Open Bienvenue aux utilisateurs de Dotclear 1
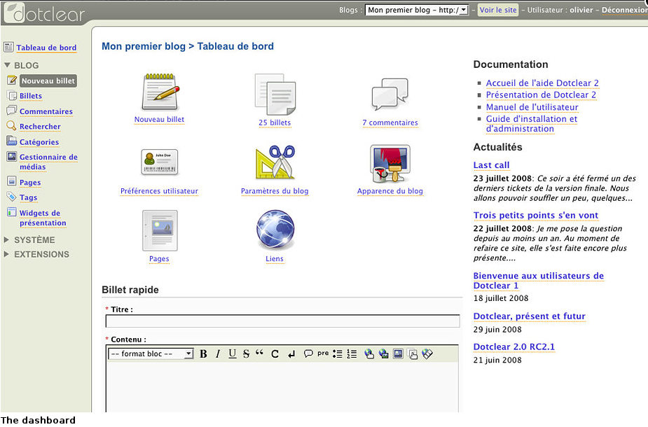This screenshot has height=427, width=648. click(539, 281)
